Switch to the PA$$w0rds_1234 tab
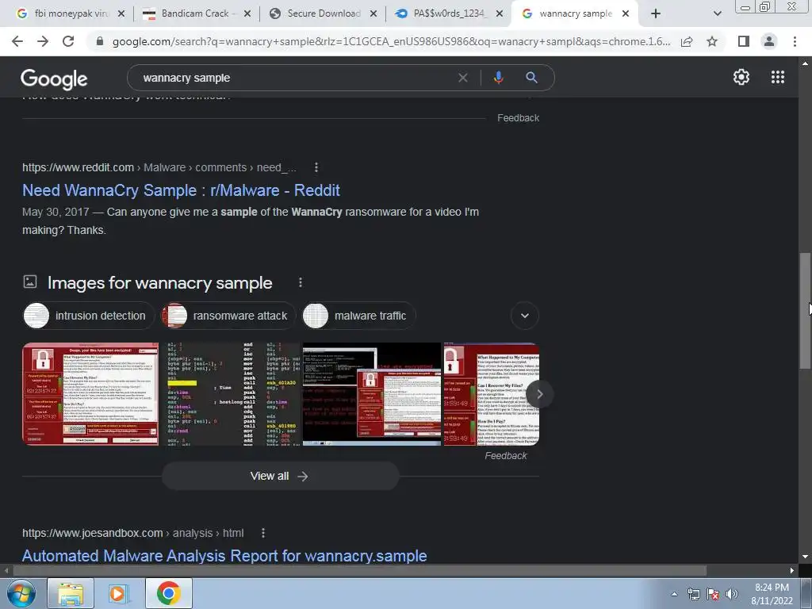 pyautogui.click(x=450, y=14)
